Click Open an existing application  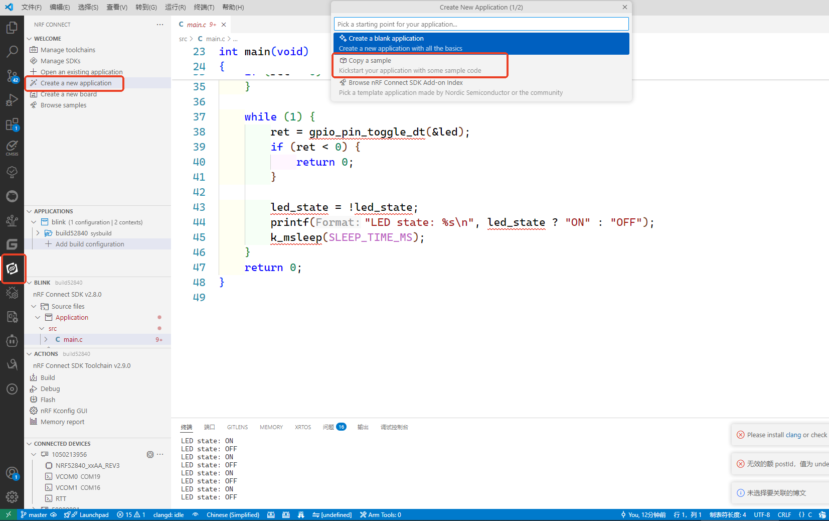(x=81, y=72)
